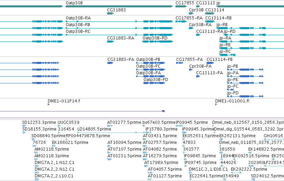Click the 316454 feature

pos(59,132)
